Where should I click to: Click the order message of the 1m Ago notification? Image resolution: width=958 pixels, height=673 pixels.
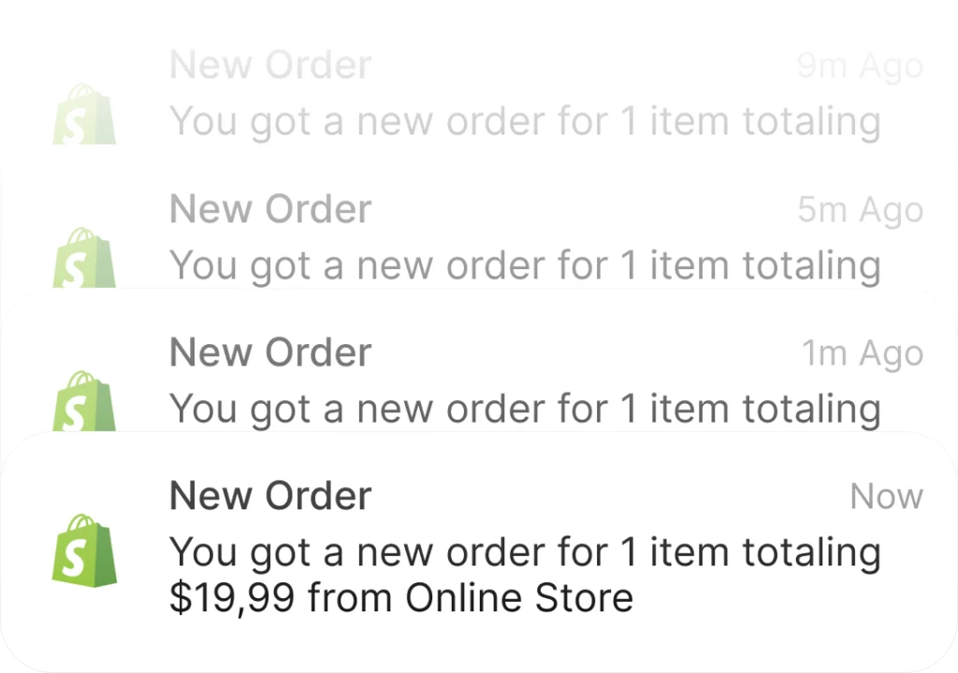[525, 409]
